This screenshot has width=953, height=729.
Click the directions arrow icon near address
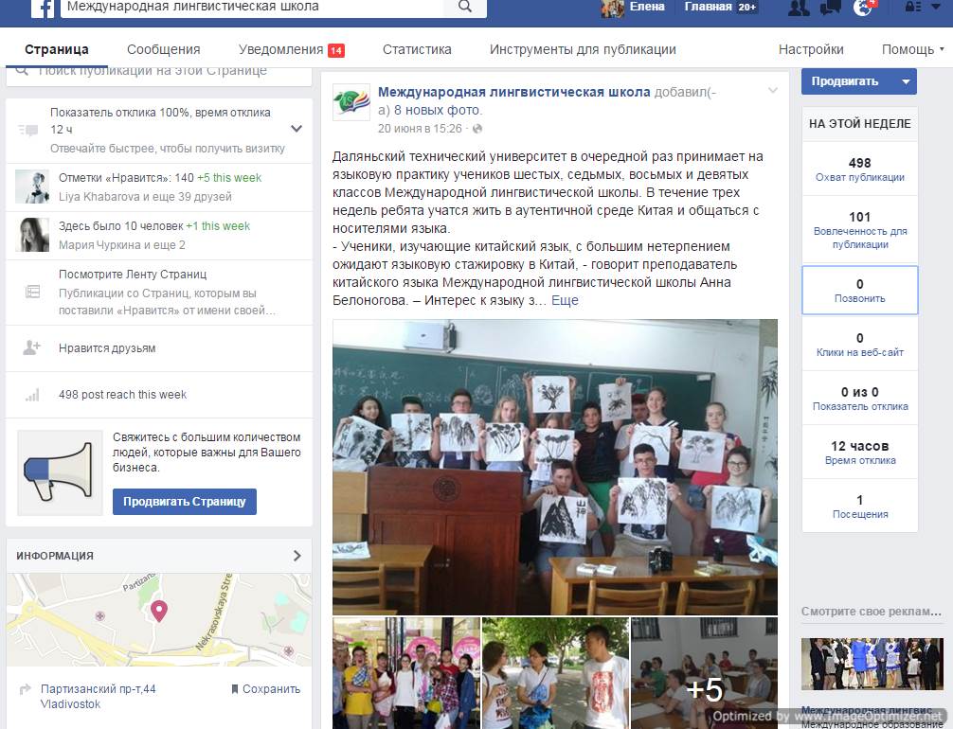click(x=25, y=689)
